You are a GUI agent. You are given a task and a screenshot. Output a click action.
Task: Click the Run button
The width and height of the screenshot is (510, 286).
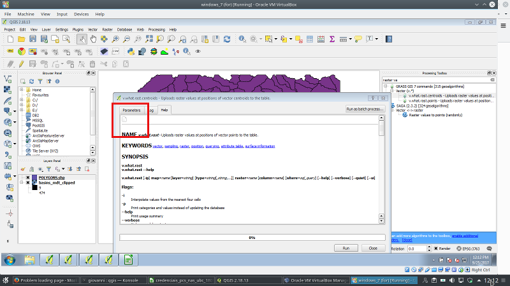point(346,248)
